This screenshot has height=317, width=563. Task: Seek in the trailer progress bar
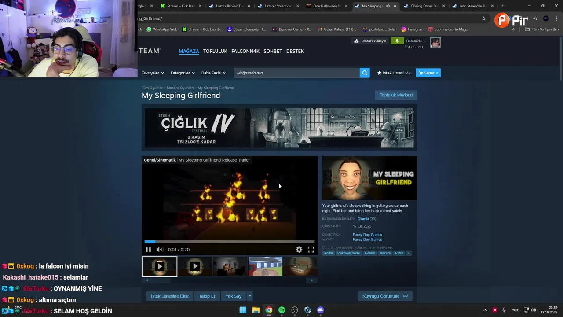pos(230,242)
